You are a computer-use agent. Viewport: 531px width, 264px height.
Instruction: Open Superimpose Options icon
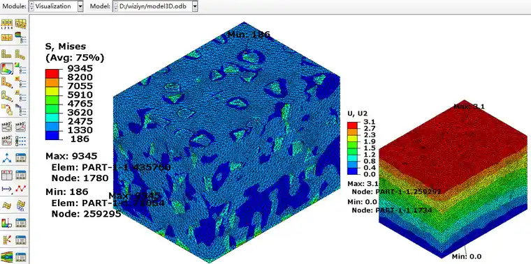pyautogui.click(x=21, y=109)
